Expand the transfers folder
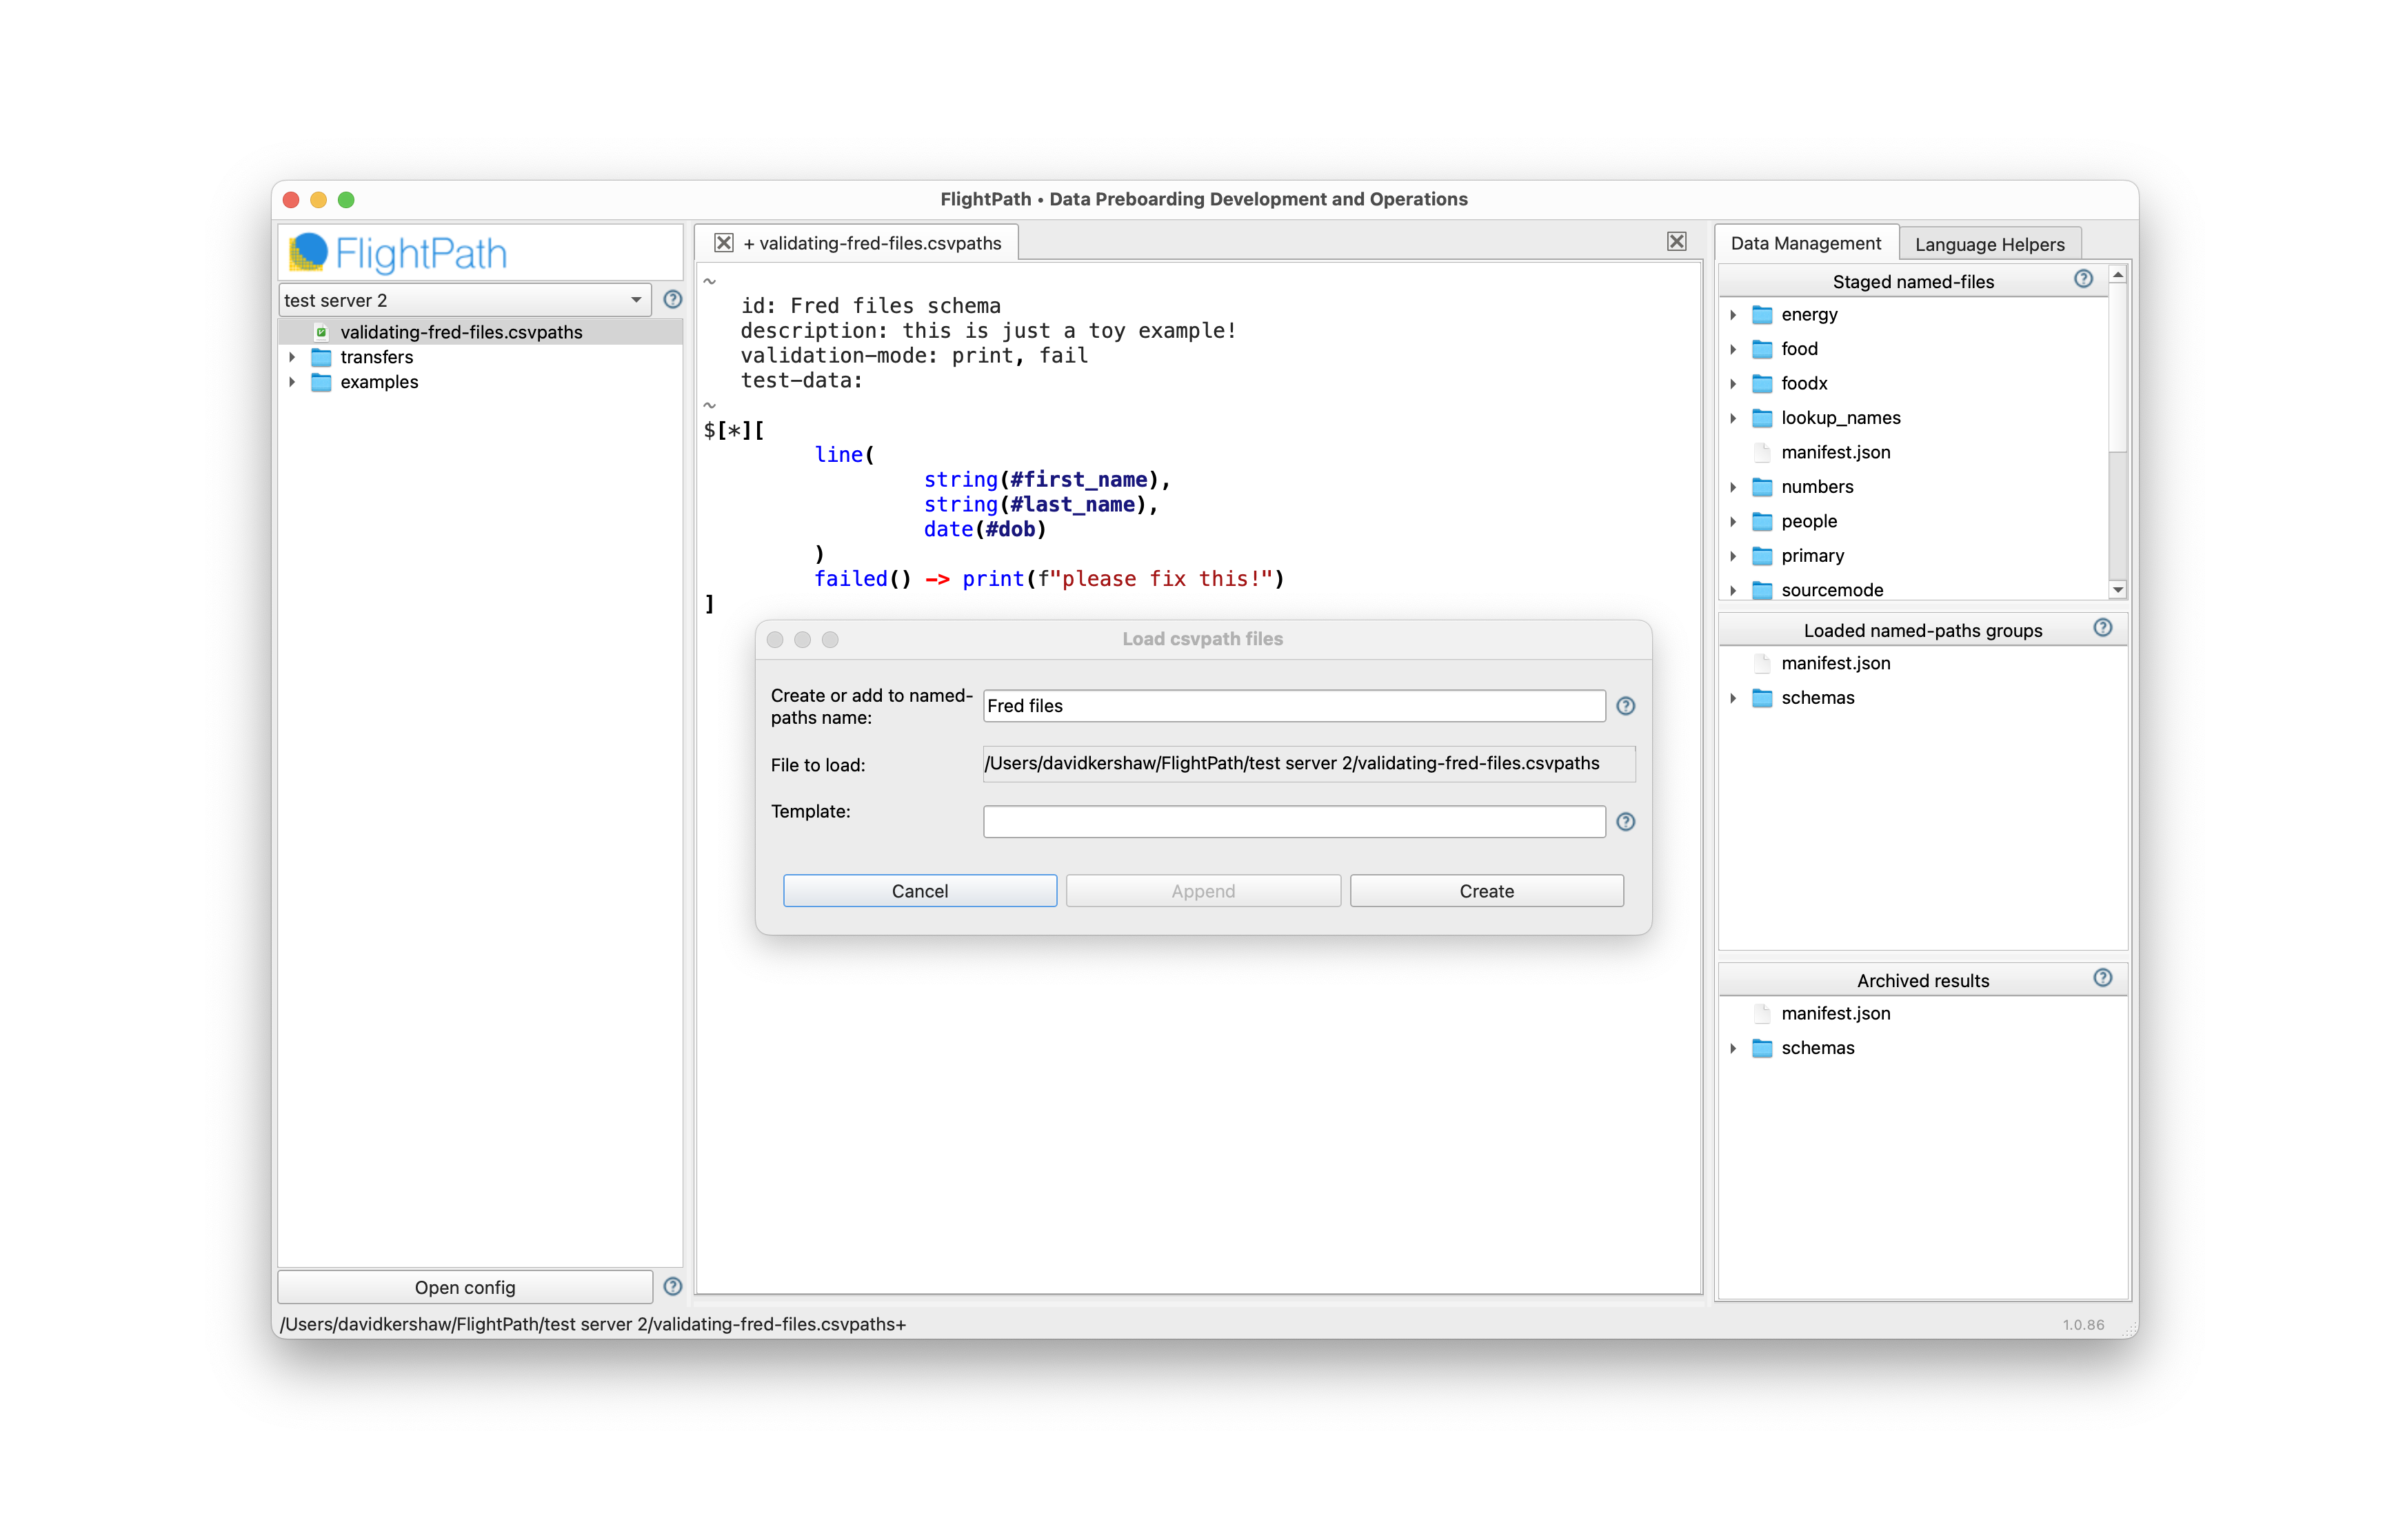 (292, 357)
